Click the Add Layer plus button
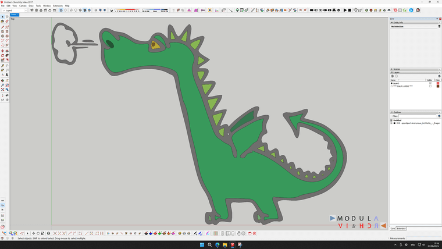442x249 pixels. coord(392,76)
